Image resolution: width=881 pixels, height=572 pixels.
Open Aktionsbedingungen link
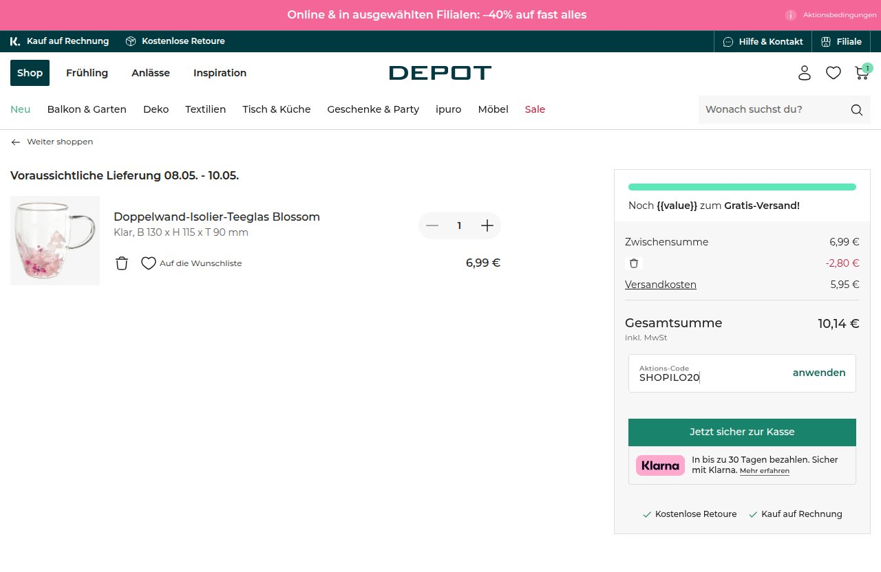(840, 15)
